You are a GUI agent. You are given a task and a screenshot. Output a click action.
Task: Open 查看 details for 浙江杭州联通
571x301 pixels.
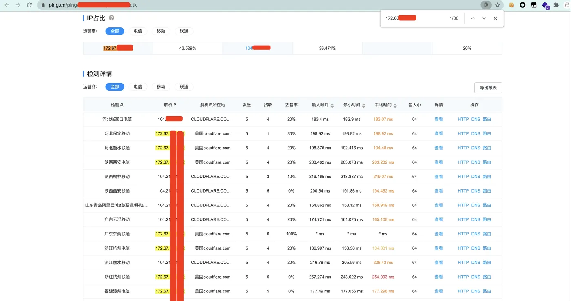[438, 277]
